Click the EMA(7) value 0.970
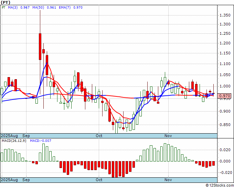Viewport: 234px width, 188px height. tap(78, 8)
